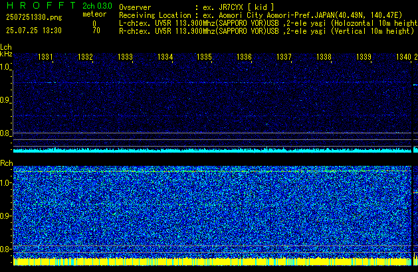Click the '2ch 0.3.0' version text
Viewport: 418px width, 272px height.
pyautogui.click(x=97, y=6)
